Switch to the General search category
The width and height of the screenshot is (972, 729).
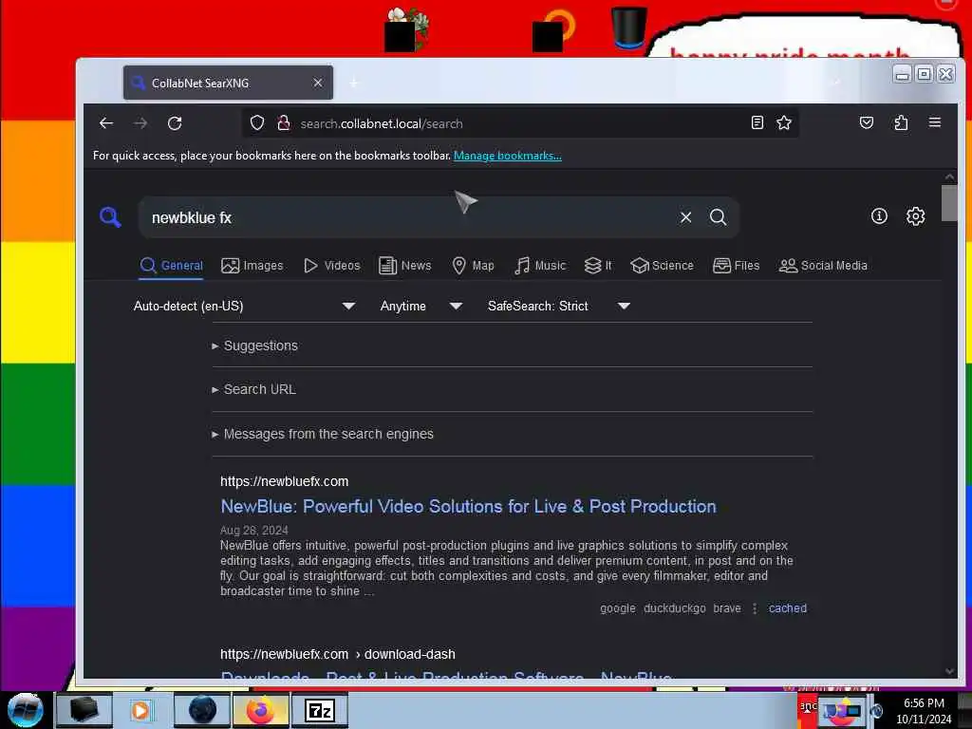tap(171, 266)
